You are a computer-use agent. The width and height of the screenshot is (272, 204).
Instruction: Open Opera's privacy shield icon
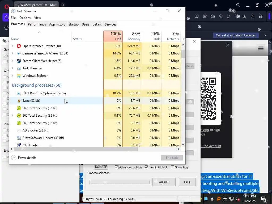[221, 16]
